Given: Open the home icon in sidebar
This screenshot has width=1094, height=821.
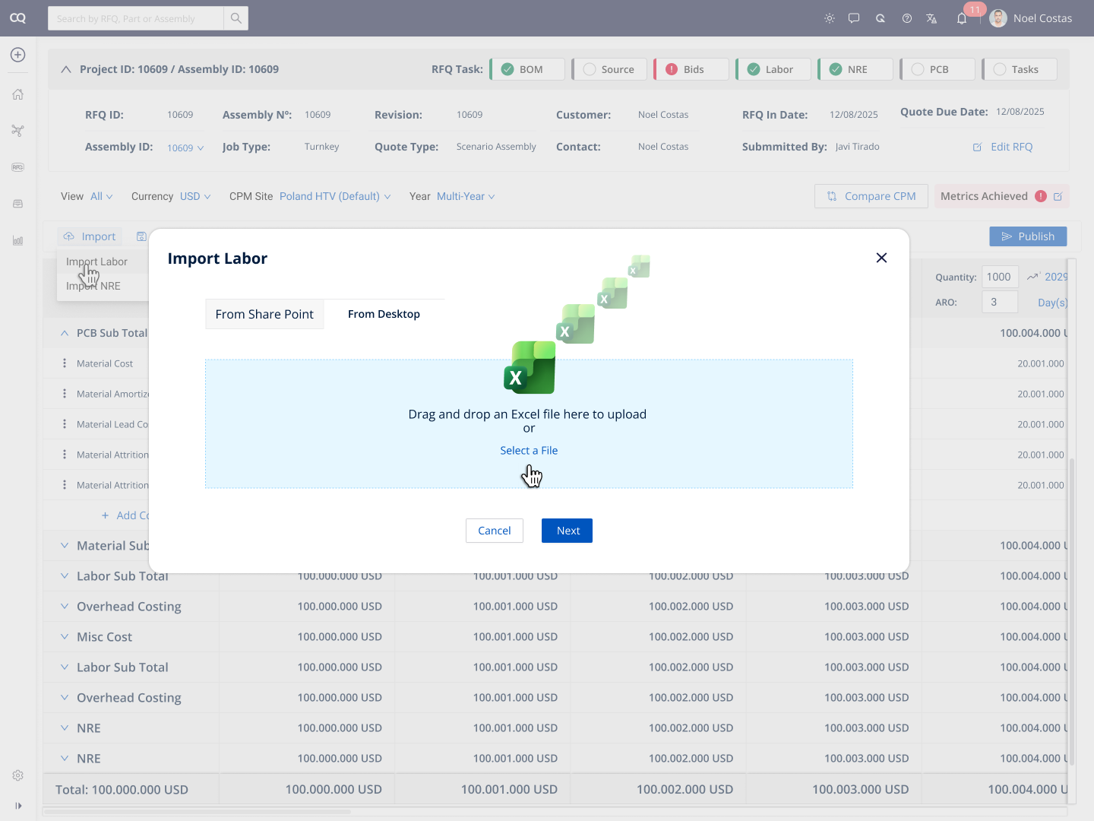Looking at the screenshot, I should pyautogui.click(x=18, y=94).
